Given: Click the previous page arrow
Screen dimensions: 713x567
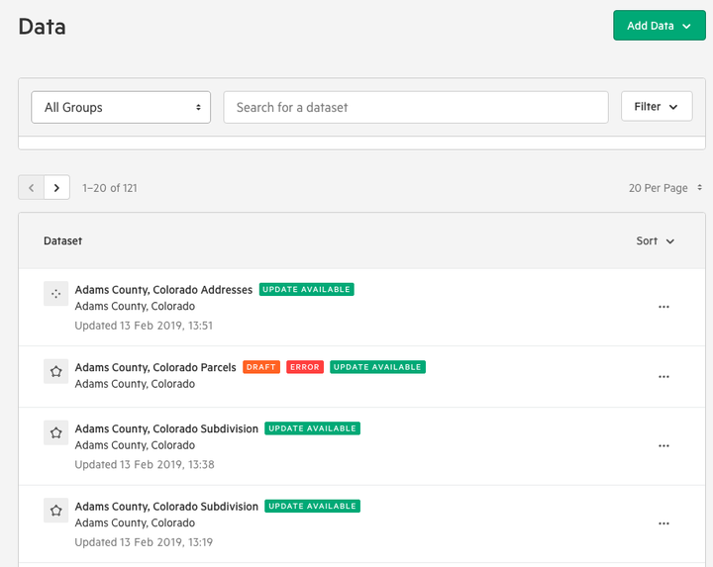Looking at the screenshot, I should click(x=32, y=188).
